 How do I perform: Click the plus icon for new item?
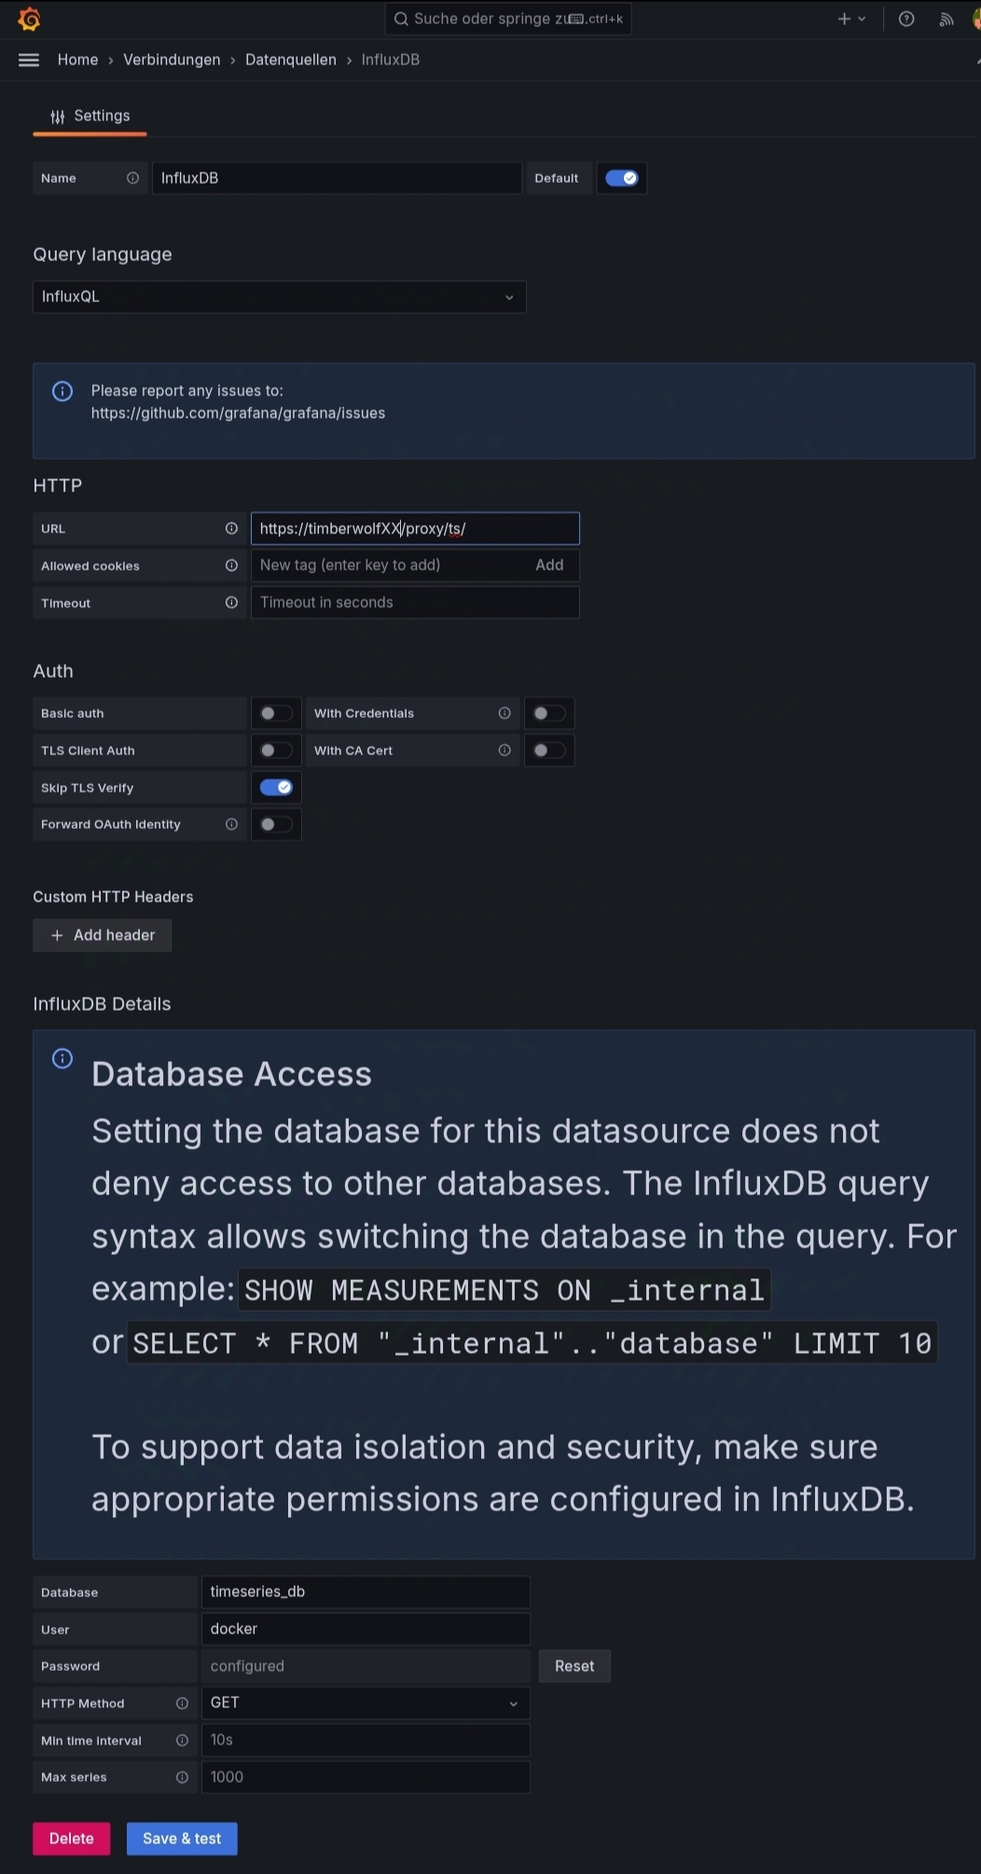844,19
